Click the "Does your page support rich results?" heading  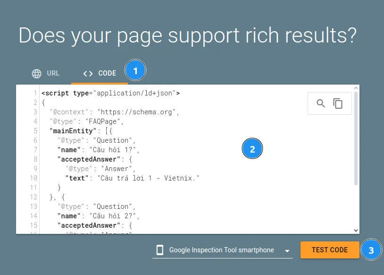pyautogui.click(x=187, y=35)
